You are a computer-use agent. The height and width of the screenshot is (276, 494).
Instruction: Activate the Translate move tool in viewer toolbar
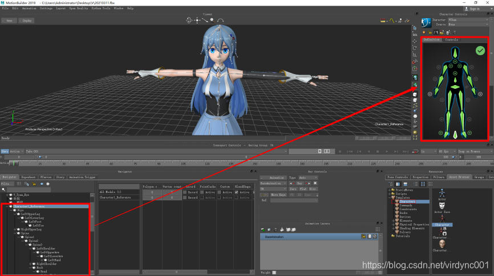click(x=415, y=41)
